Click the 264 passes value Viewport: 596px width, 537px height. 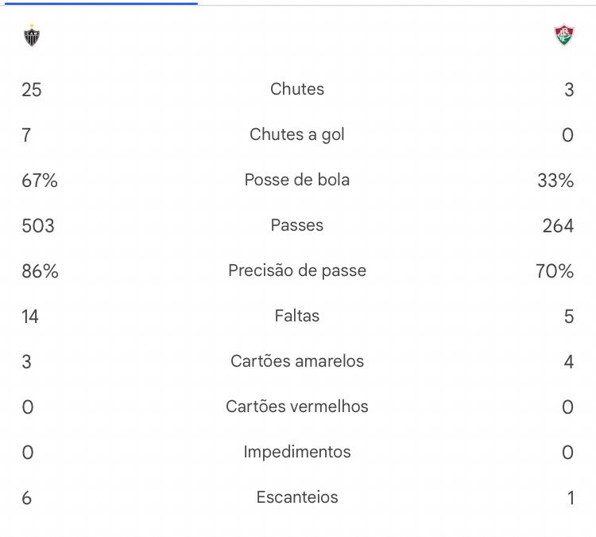[x=558, y=226]
